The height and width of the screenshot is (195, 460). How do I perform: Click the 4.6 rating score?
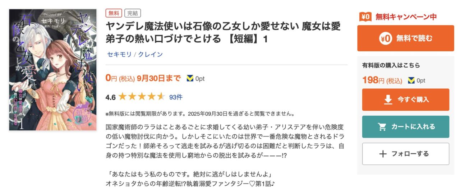point(111,97)
